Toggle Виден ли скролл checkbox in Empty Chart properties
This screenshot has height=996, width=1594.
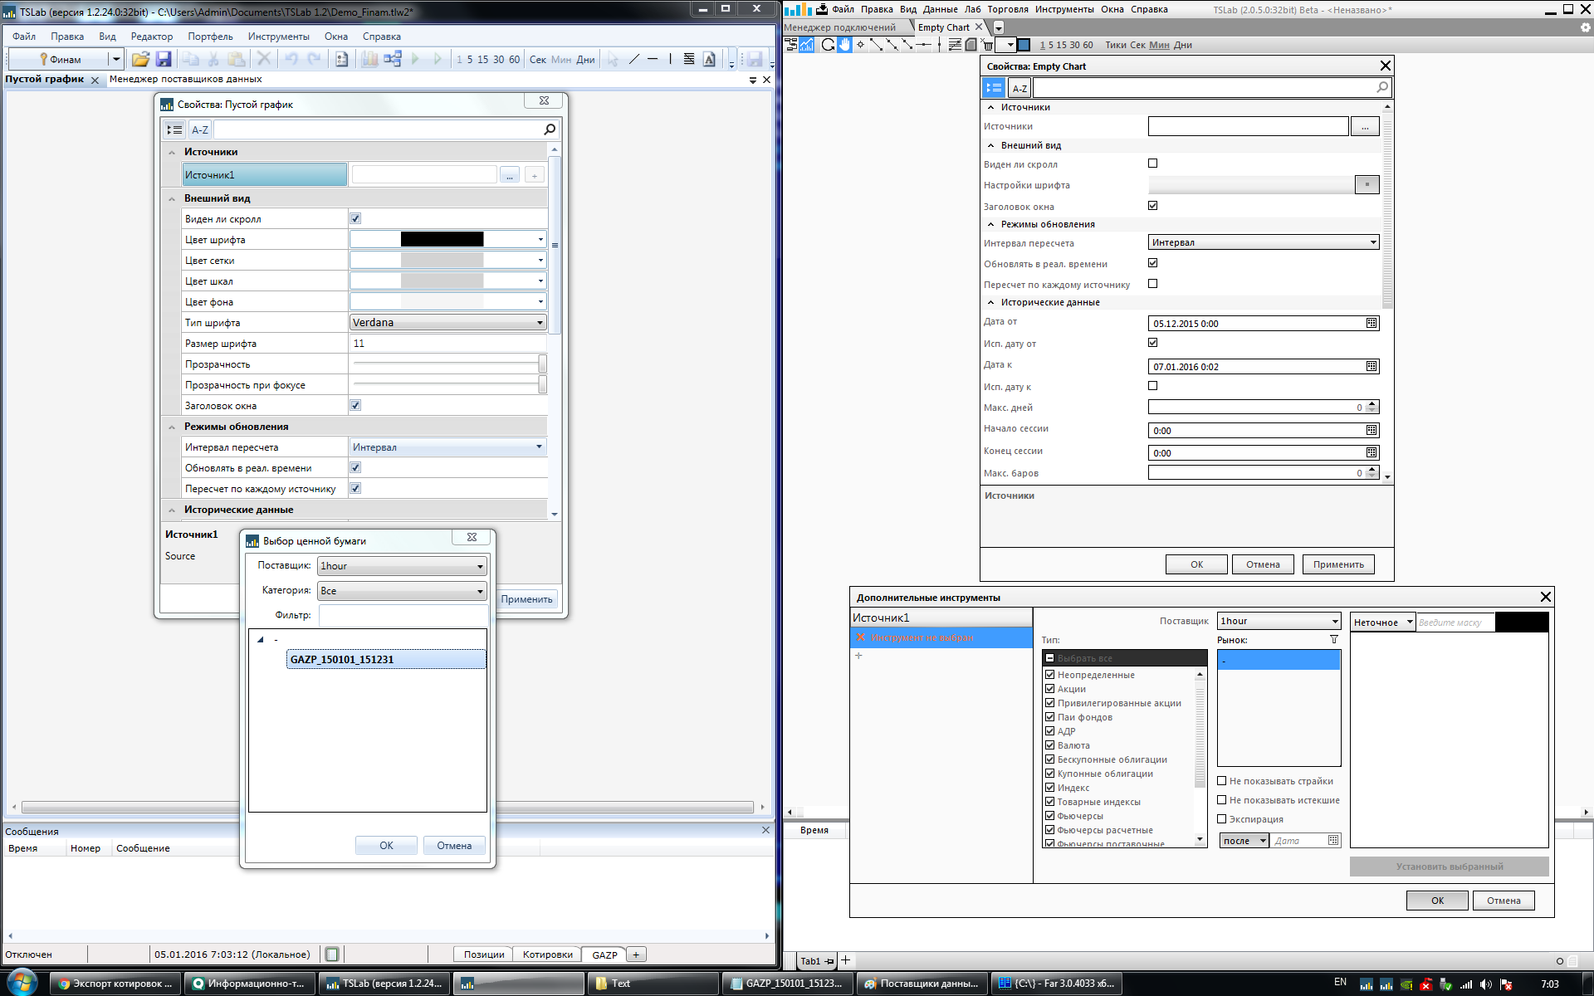tap(1152, 164)
